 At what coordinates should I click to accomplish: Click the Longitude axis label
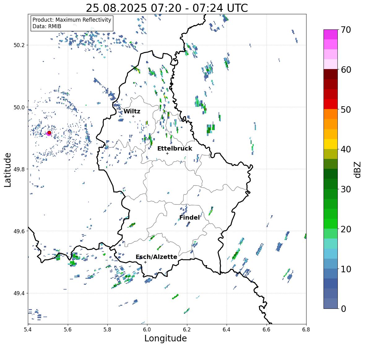point(166,338)
